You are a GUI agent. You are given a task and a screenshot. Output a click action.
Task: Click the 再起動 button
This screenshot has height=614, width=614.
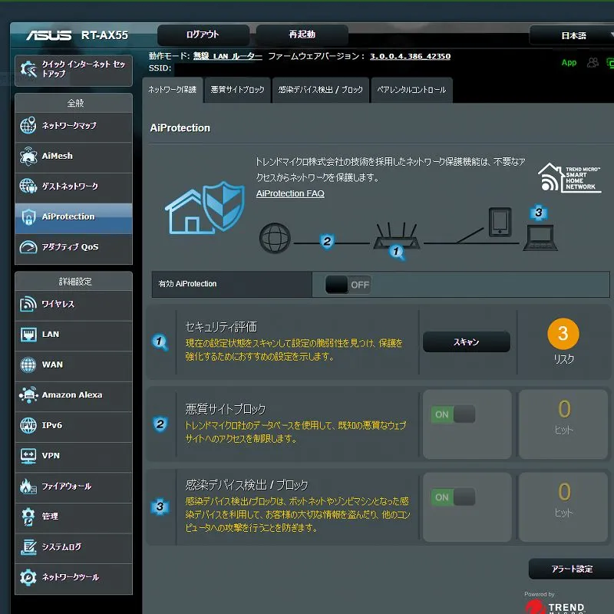302,35
